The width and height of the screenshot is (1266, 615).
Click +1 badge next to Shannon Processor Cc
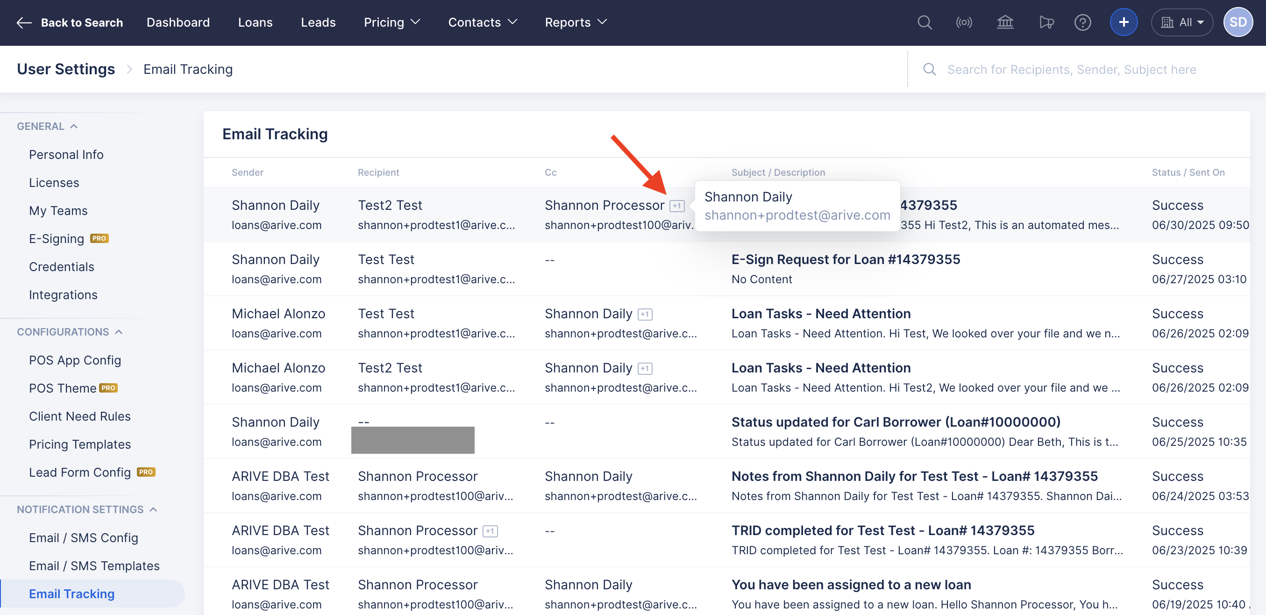[677, 206]
